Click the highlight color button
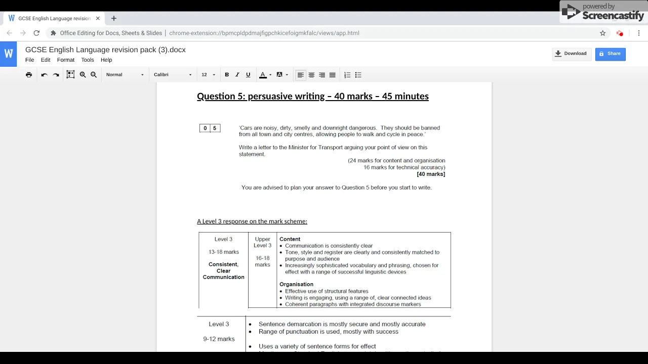This screenshot has width=648, height=364. 279,75
